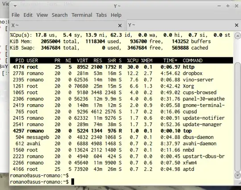Screen dimensions: 241x190
Task: Open the File menu
Action: (x=16, y=15)
